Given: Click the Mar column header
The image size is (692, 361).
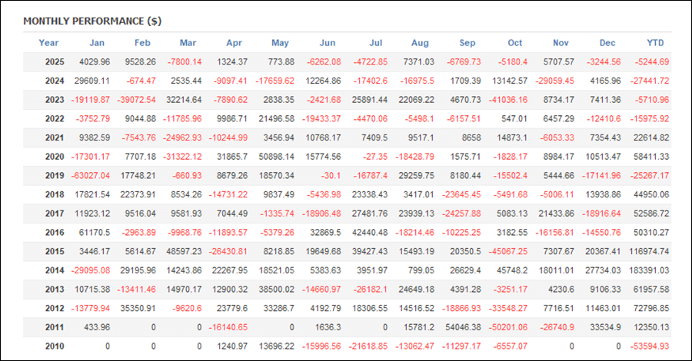Looking at the screenshot, I should pos(188,43).
